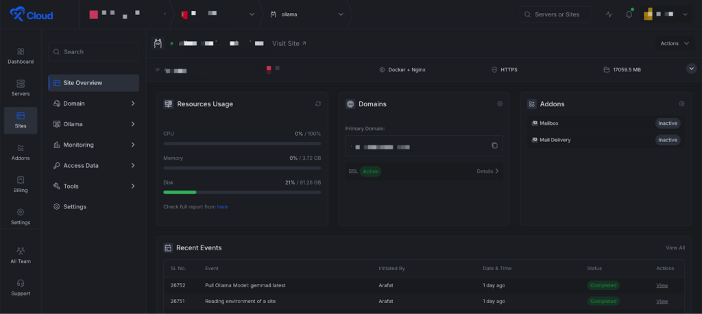This screenshot has height=314, width=702.
Task: Open Addons settings gear icon
Action: (681, 104)
